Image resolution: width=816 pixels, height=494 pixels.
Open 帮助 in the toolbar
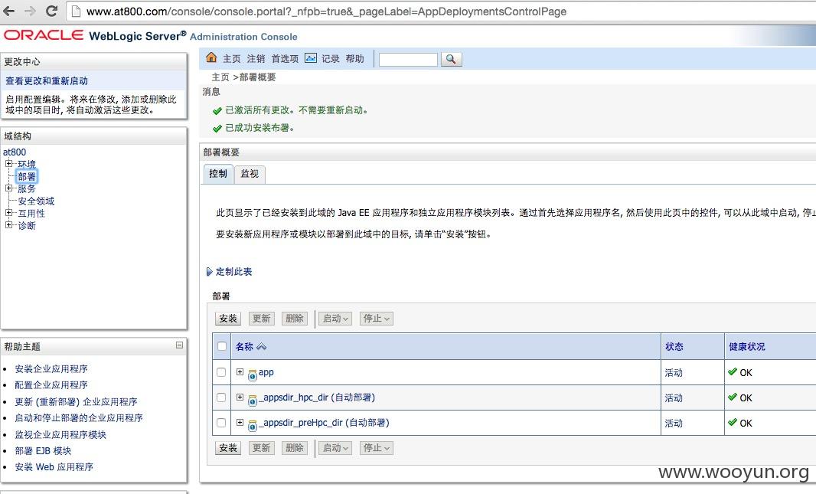pyautogui.click(x=355, y=59)
